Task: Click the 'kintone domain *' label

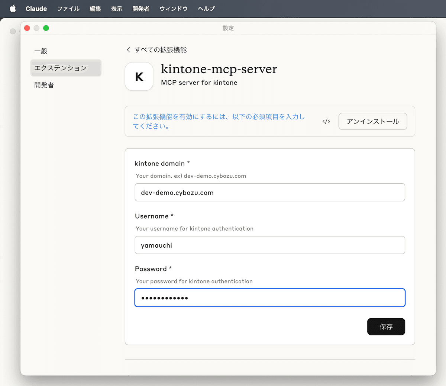Action: pyautogui.click(x=162, y=163)
